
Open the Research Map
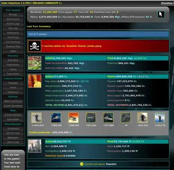point(13,46)
